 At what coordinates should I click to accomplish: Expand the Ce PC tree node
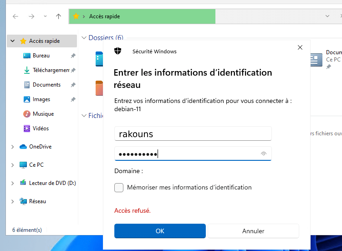[12, 165]
